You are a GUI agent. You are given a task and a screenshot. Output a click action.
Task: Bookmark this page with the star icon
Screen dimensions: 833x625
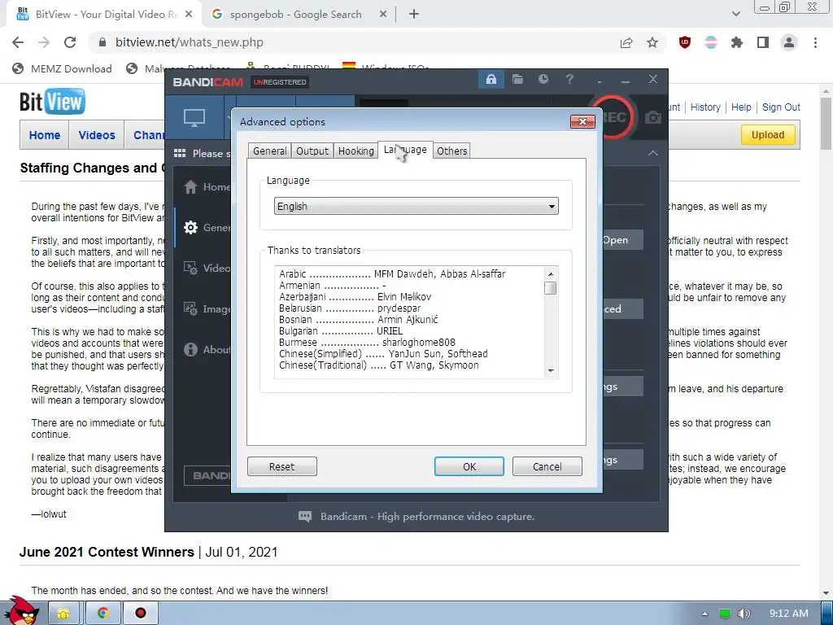point(652,42)
